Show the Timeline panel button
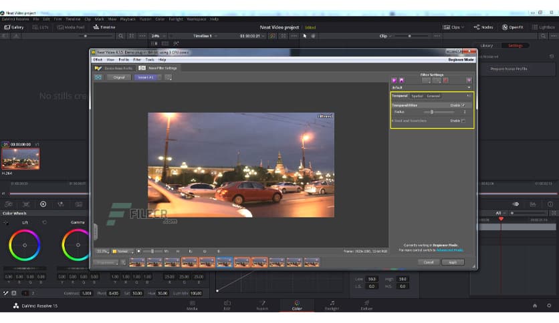The width and height of the screenshot is (559, 323). click(104, 27)
